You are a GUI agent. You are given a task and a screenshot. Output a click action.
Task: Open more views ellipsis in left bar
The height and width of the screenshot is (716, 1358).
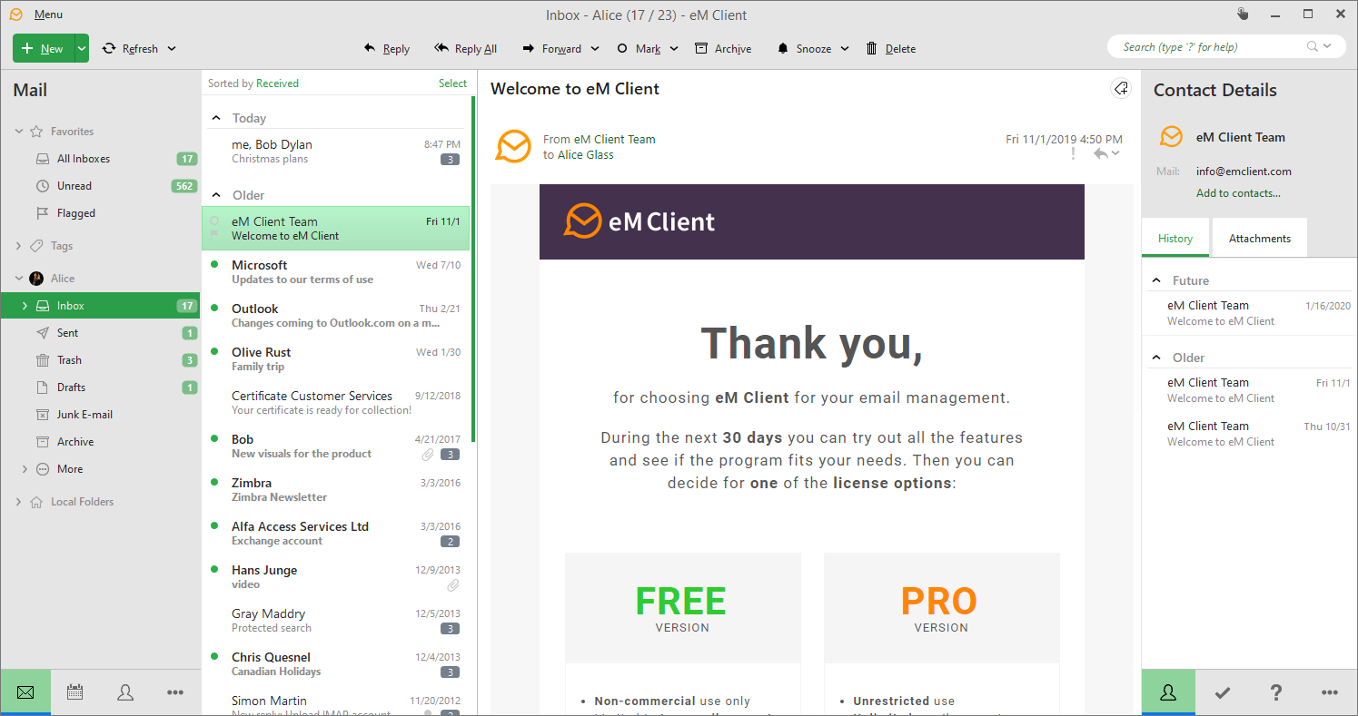tap(175, 692)
